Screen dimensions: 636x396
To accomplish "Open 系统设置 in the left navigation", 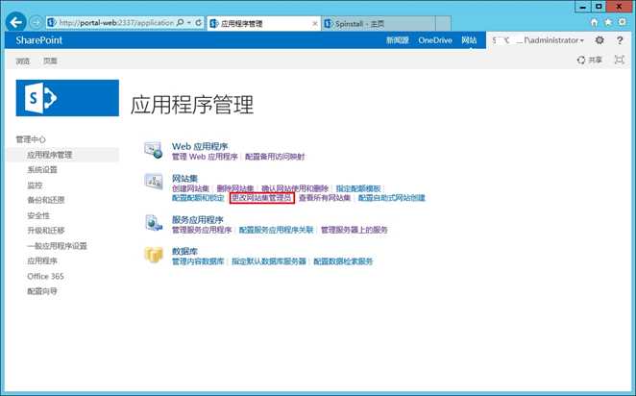I will pyautogui.click(x=42, y=169).
